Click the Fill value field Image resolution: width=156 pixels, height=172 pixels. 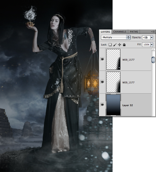click(x=146, y=44)
